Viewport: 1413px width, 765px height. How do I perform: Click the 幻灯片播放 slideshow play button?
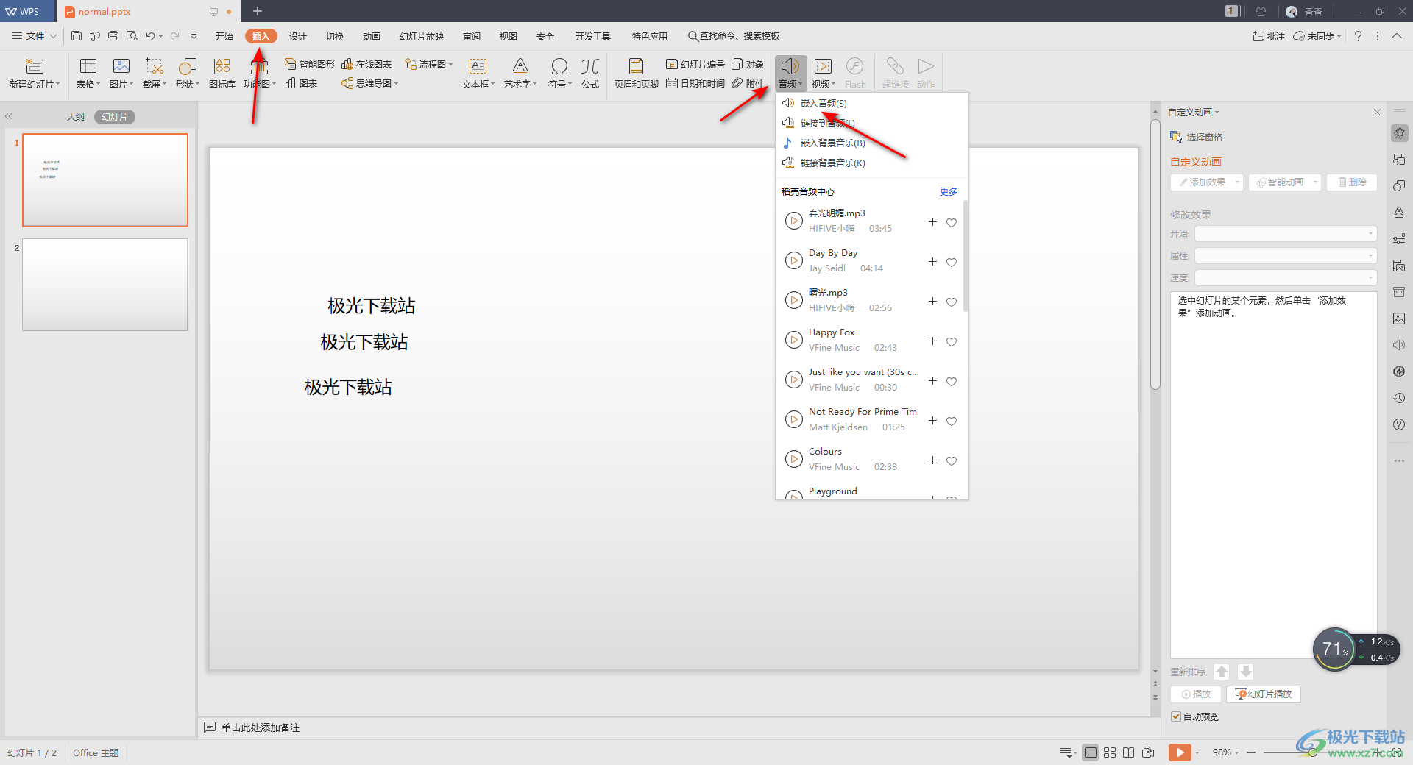tap(1264, 694)
